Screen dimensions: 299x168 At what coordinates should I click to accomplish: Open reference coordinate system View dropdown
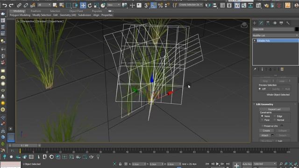(114, 5)
